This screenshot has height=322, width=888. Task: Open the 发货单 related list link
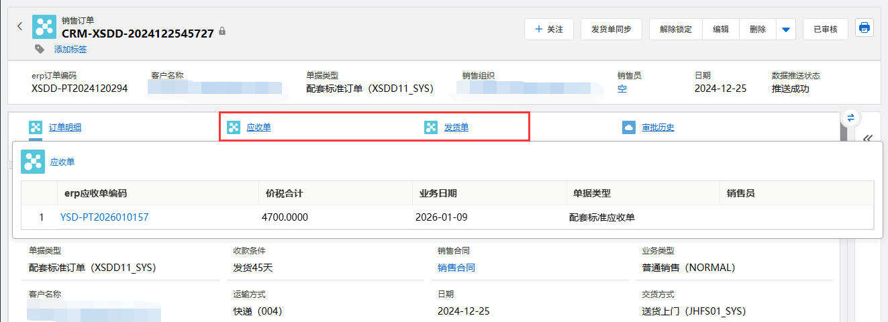pyautogui.click(x=456, y=127)
